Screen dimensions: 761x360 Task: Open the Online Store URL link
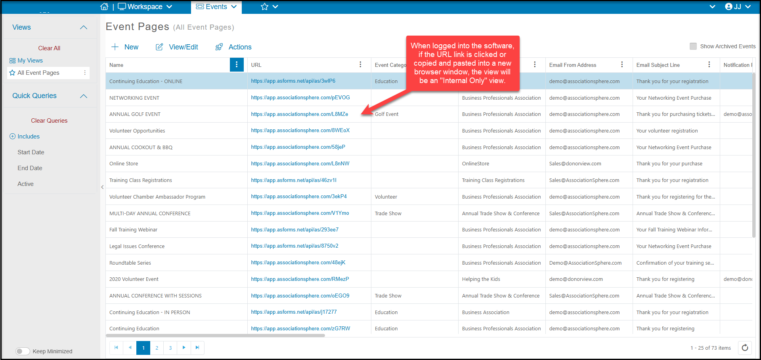pos(300,164)
